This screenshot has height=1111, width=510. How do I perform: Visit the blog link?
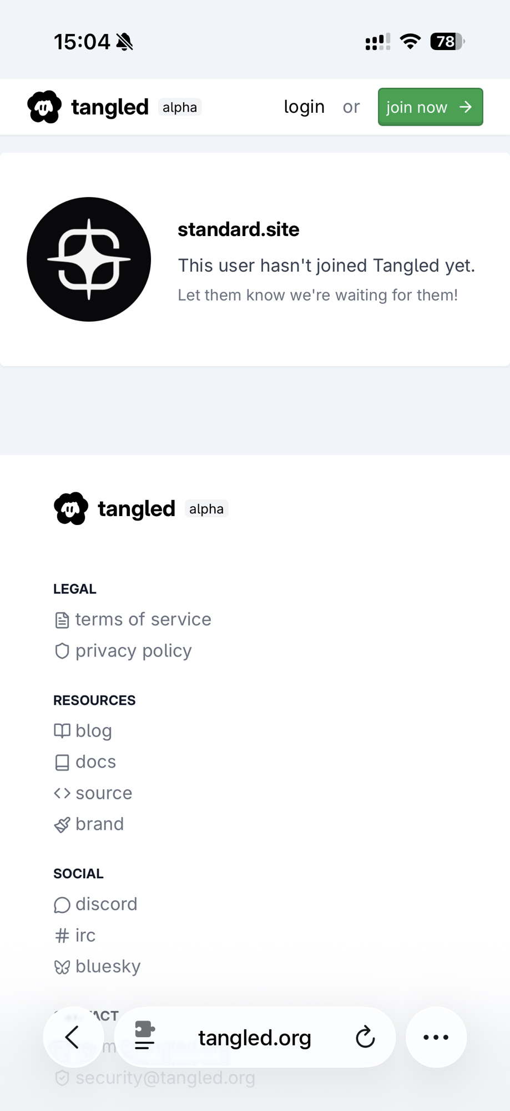pos(94,730)
